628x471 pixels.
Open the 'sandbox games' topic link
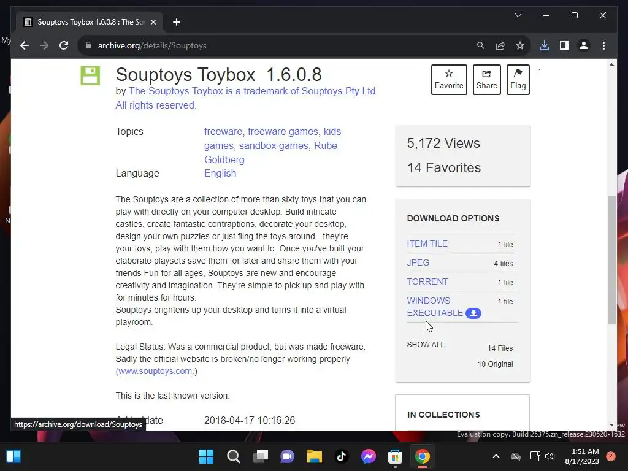point(274,145)
